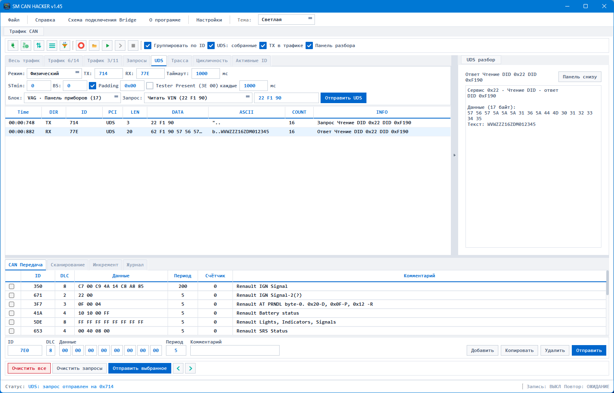The image size is (614, 393).
Task: Start recording with the red circle icon
Action: click(x=81, y=45)
